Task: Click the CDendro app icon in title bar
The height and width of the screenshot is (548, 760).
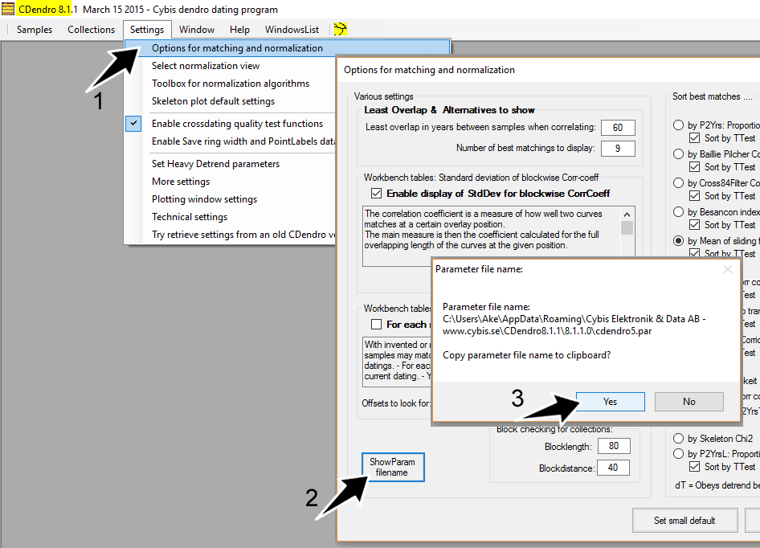Action: (8, 9)
